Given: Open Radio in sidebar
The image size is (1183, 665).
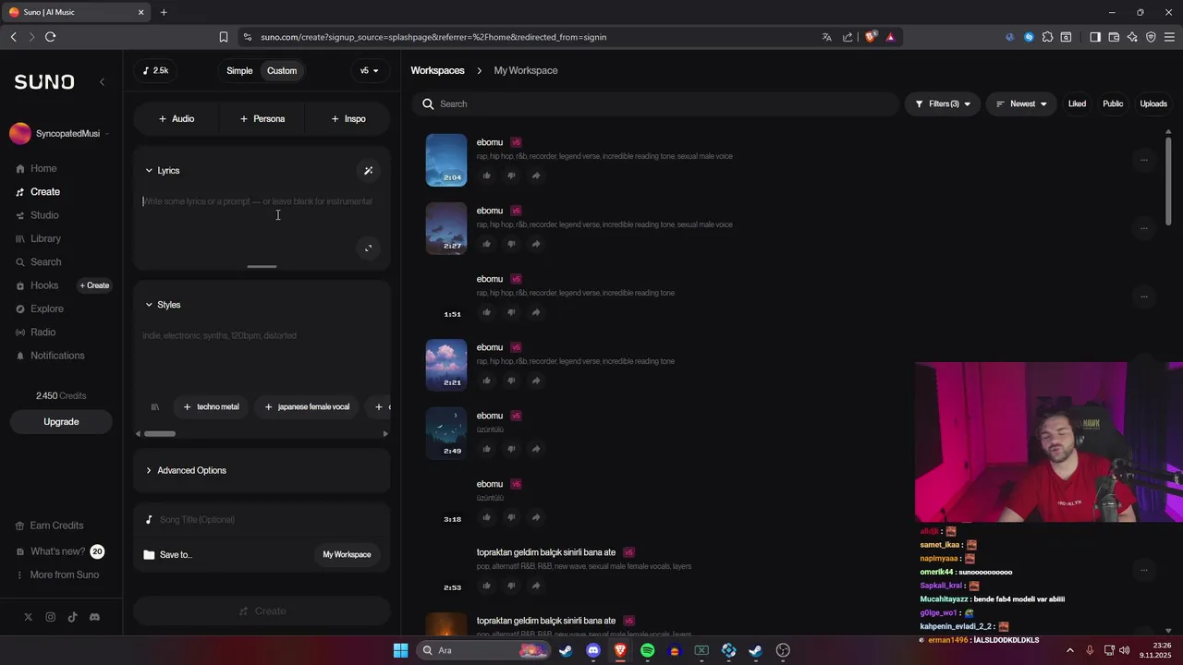Looking at the screenshot, I should coord(36,332).
